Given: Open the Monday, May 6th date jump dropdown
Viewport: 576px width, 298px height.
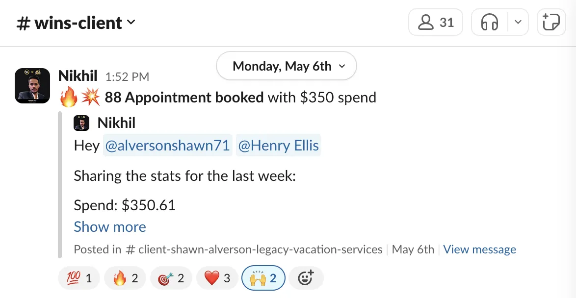Looking at the screenshot, I should (286, 66).
